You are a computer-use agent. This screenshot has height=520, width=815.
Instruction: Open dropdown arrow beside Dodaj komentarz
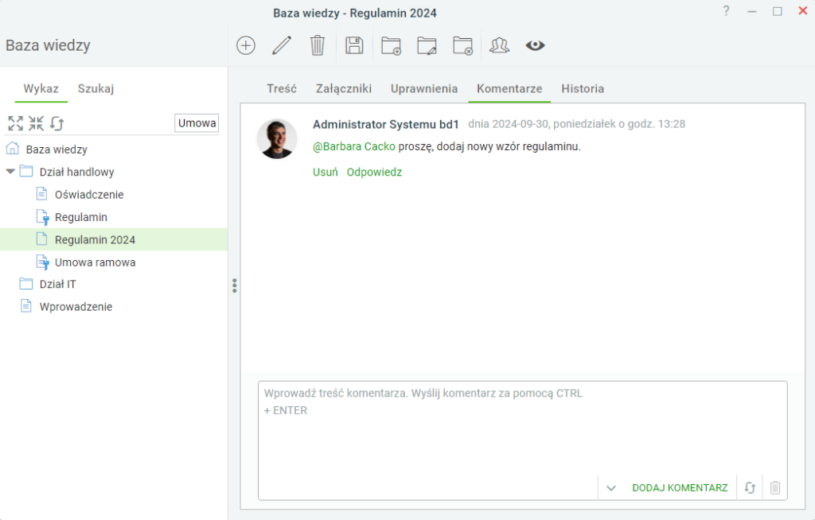611,488
